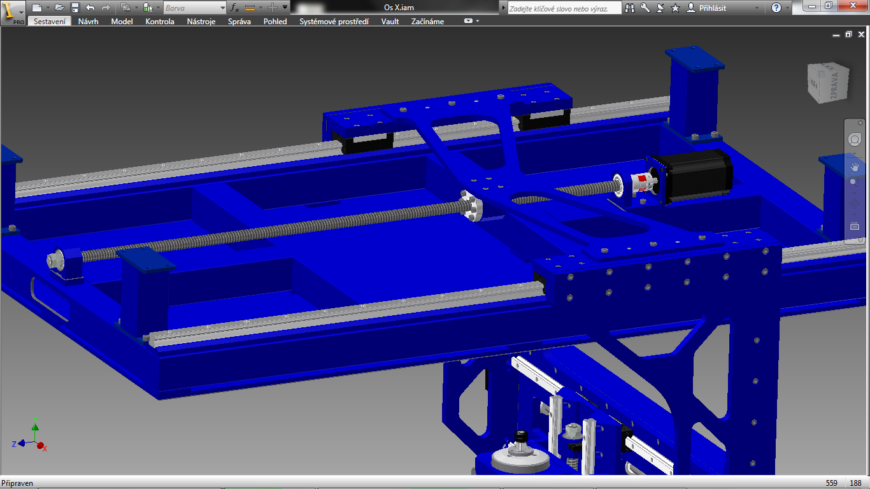Open the fx Parameters tool
The width and height of the screenshot is (870, 489).
[x=234, y=8]
